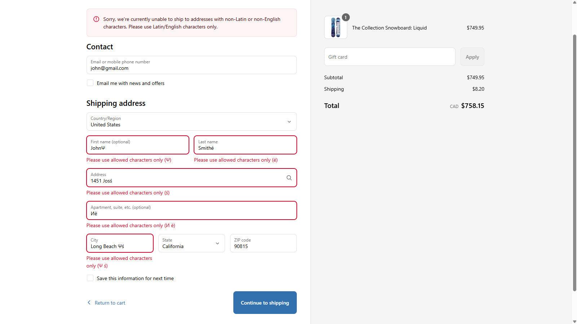Click the snowboard product thumbnail

tap(335, 28)
